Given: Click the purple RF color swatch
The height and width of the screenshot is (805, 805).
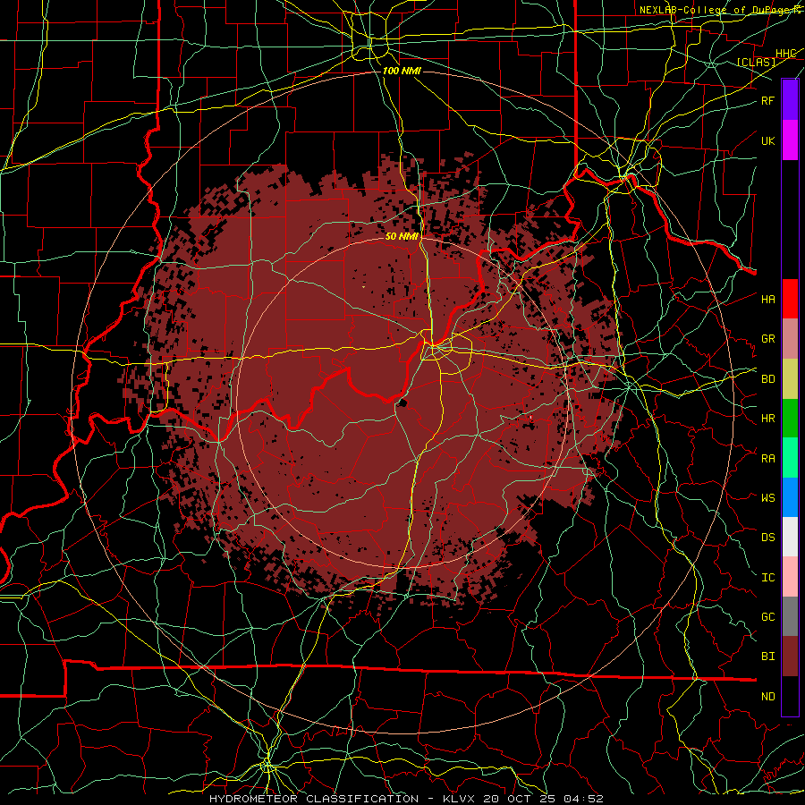Looking at the screenshot, I should pyautogui.click(x=790, y=100).
